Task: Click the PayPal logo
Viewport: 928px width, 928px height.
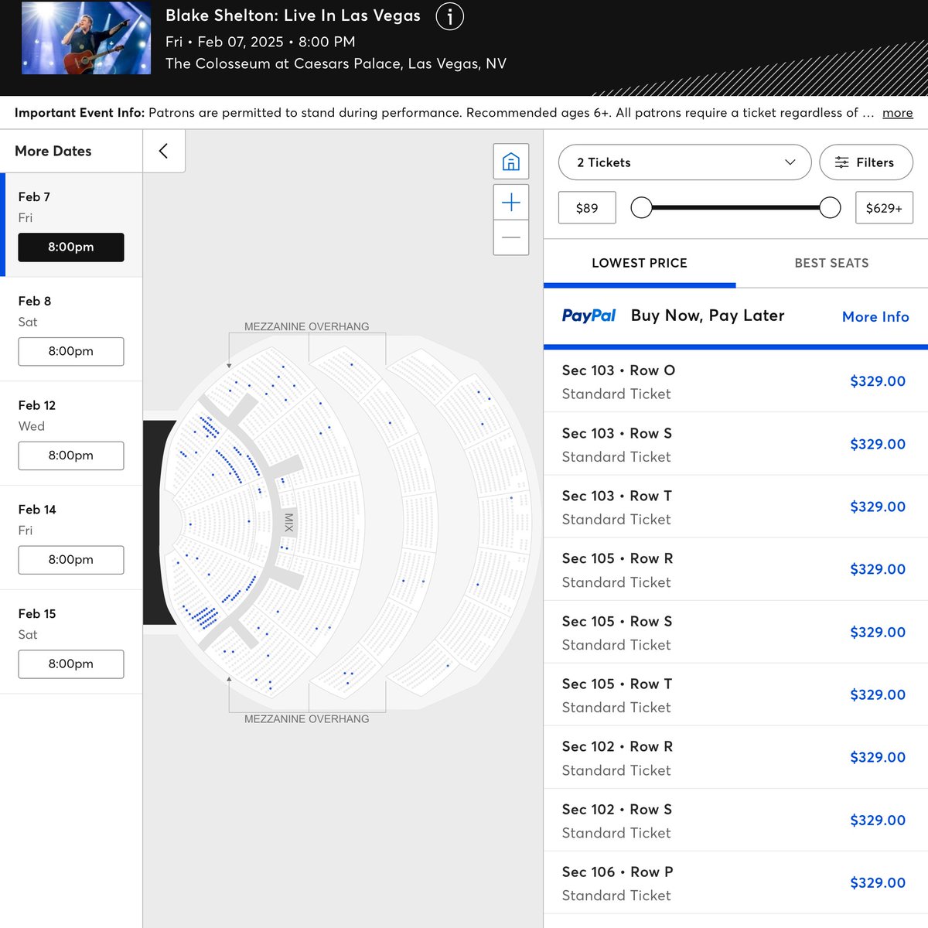Action: click(x=589, y=316)
